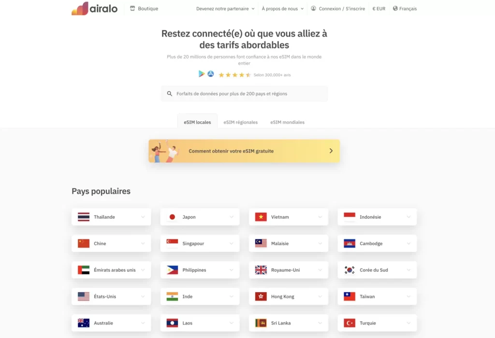Expand the États-Unis card chevron
Viewport: 495px width, 338px height.
point(143,296)
